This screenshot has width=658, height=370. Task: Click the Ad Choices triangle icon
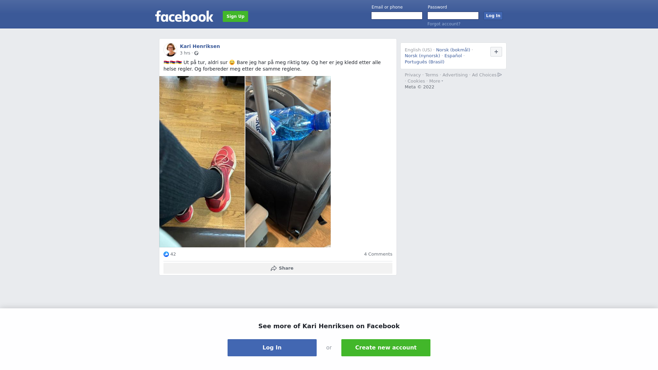pos(500,75)
